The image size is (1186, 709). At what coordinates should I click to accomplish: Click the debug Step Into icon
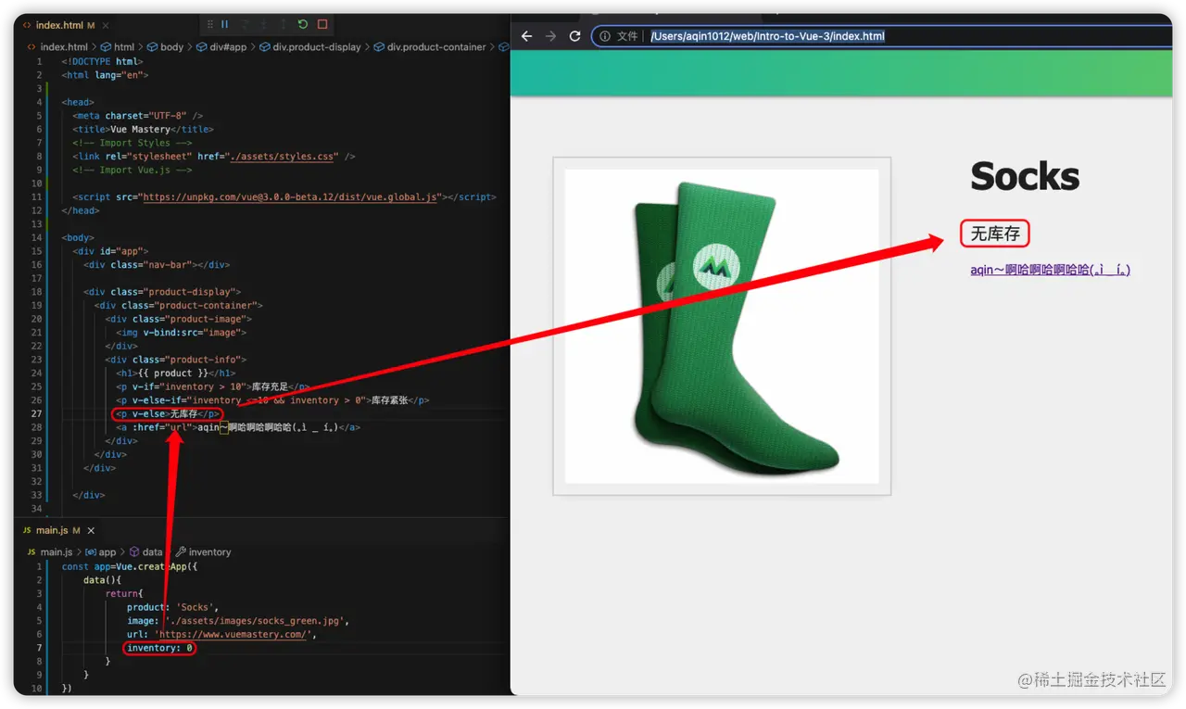264,25
